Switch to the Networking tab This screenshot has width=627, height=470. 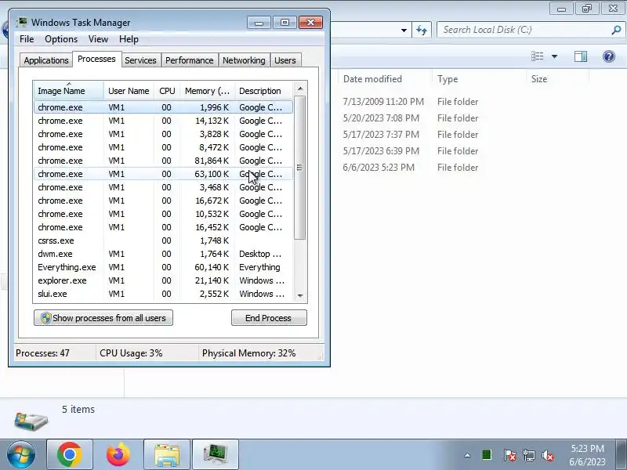pyautogui.click(x=244, y=60)
